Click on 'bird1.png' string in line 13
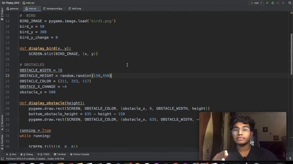 tap(101, 21)
